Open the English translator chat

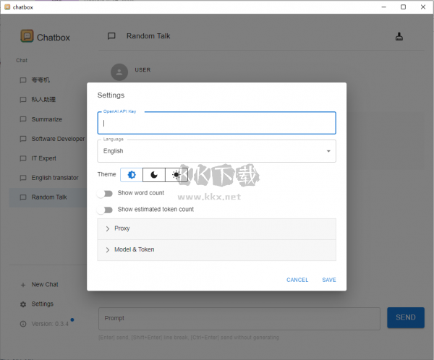[54, 178]
